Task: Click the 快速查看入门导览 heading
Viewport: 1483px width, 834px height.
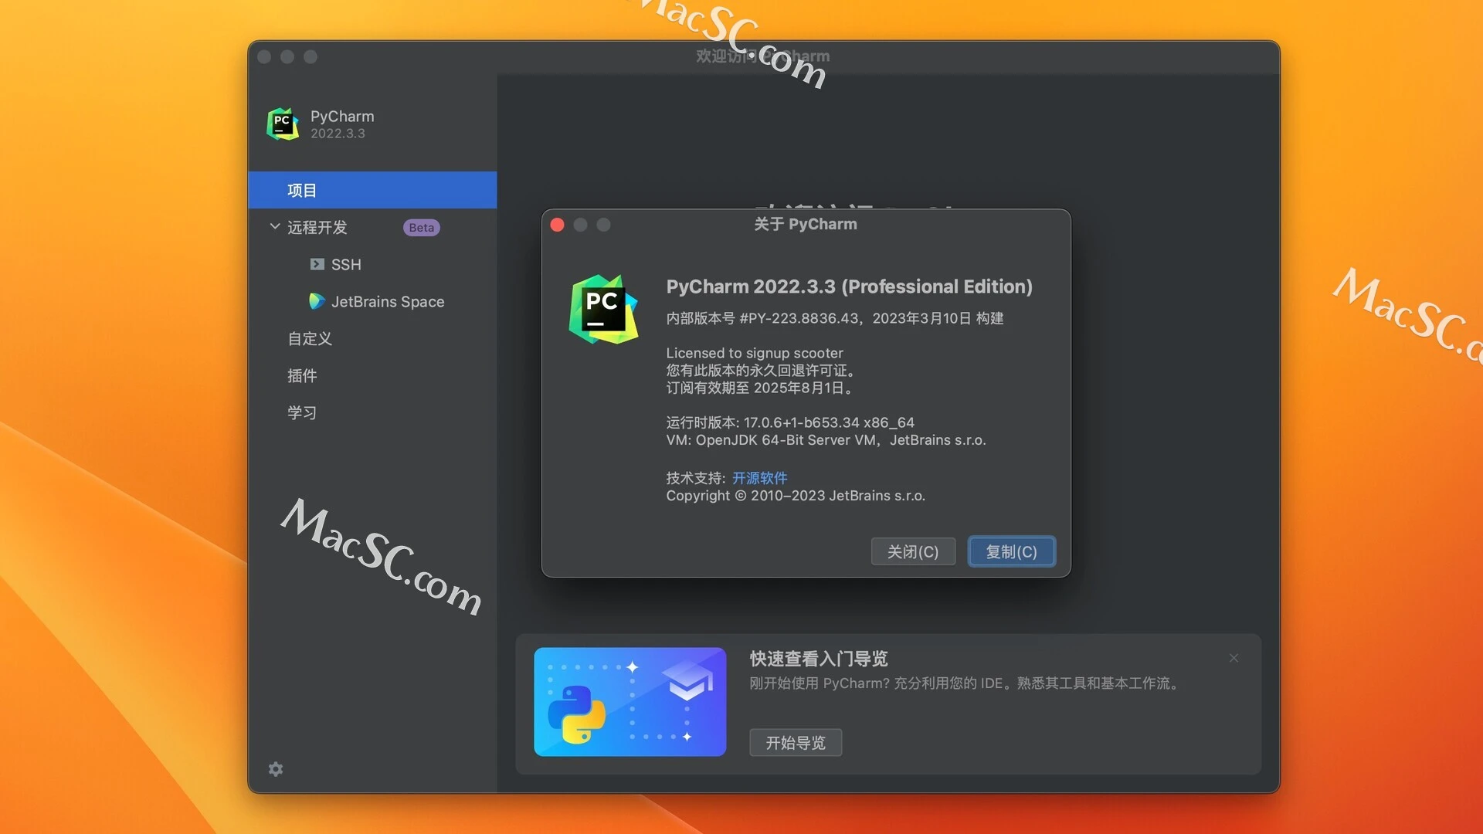Action: coord(819,659)
